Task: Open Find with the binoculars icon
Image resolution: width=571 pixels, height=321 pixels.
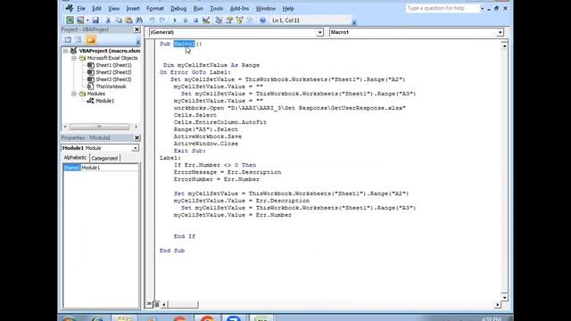Action: click(139, 21)
